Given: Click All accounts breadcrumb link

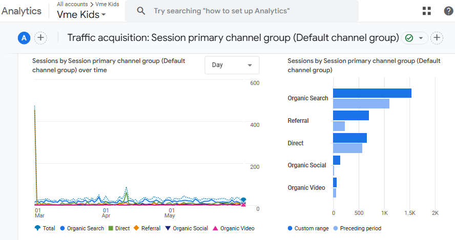Looking at the screenshot, I should pyautogui.click(x=72, y=4).
